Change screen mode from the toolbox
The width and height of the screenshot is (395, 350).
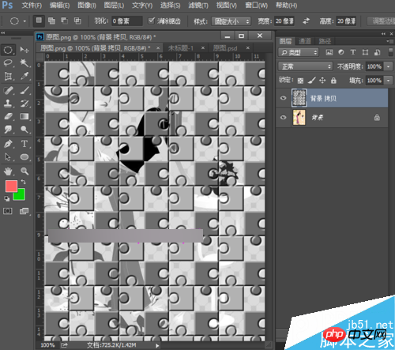pyautogui.click(x=24, y=211)
